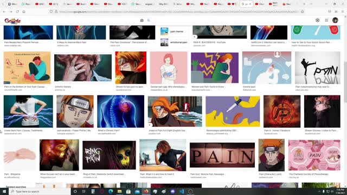The height and width of the screenshot is (195, 347).
Task: Open the 'Pain - Wikipedia' result link
Action: click(12, 174)
